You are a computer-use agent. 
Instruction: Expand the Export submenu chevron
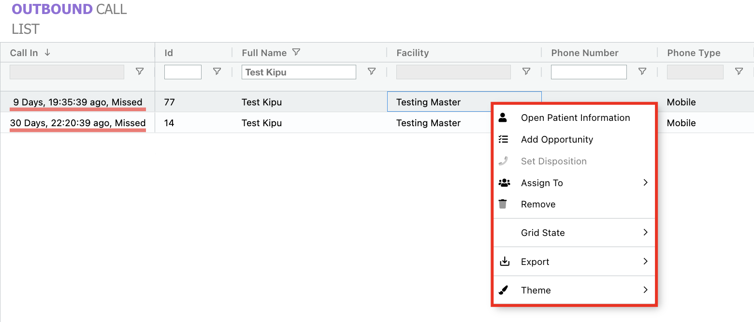pos(645,261)
